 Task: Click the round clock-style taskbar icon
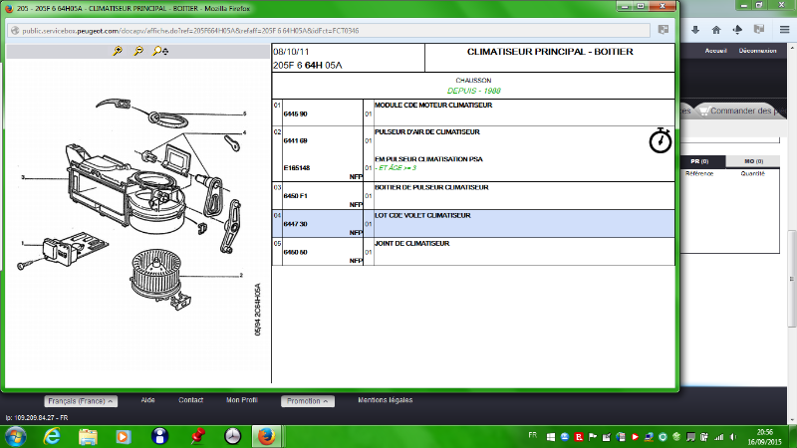point(233,436)
